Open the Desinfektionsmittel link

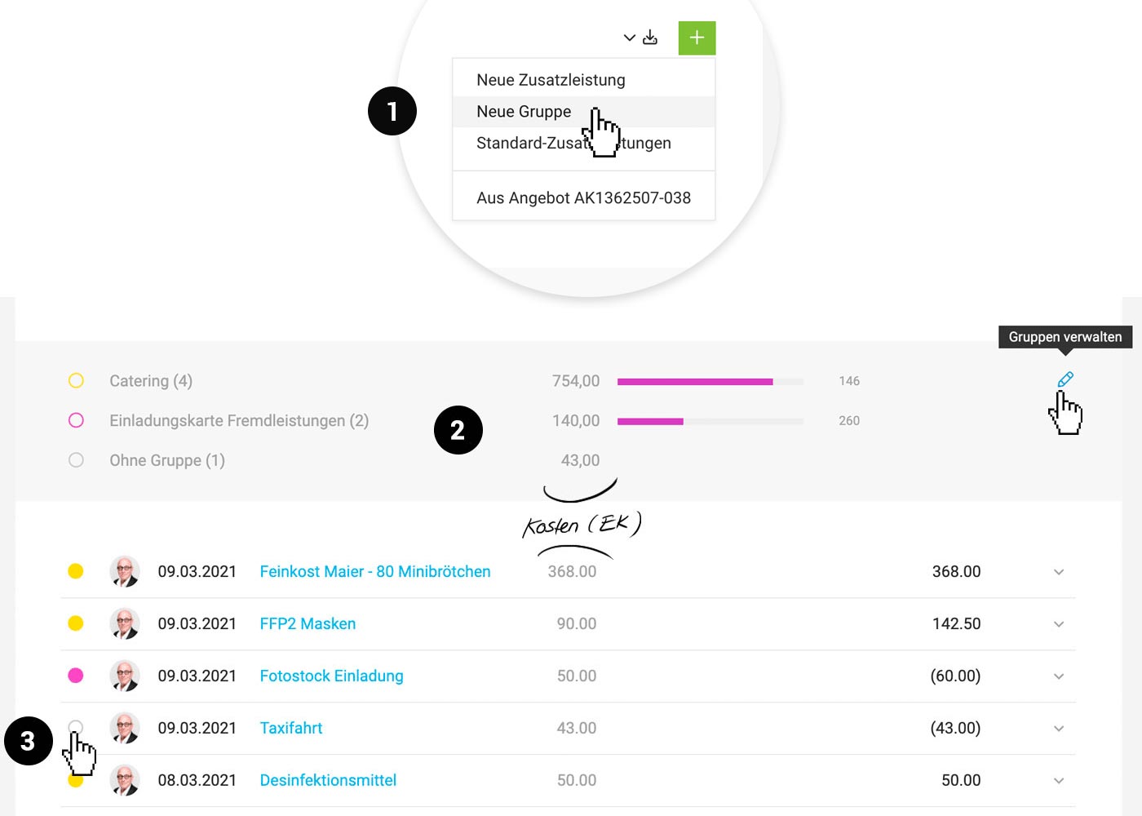click(x=328, y=781)
